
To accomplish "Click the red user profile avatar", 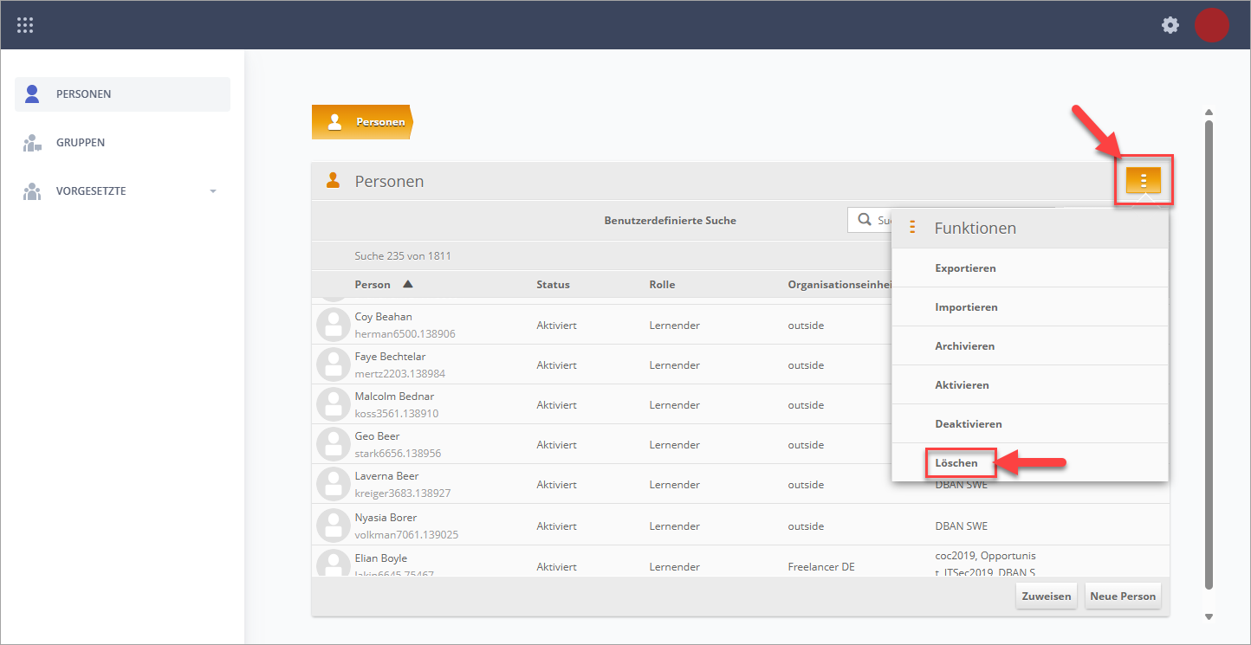I will pyautogui.click(x=1212, y=25).
